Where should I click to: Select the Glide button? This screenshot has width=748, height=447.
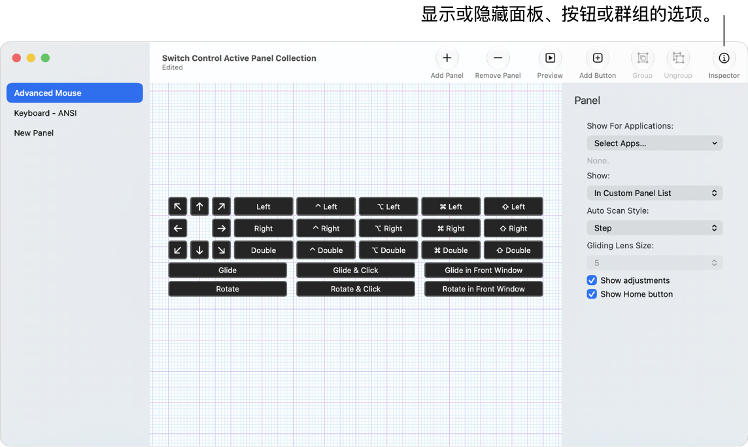(x=228, y=270)
